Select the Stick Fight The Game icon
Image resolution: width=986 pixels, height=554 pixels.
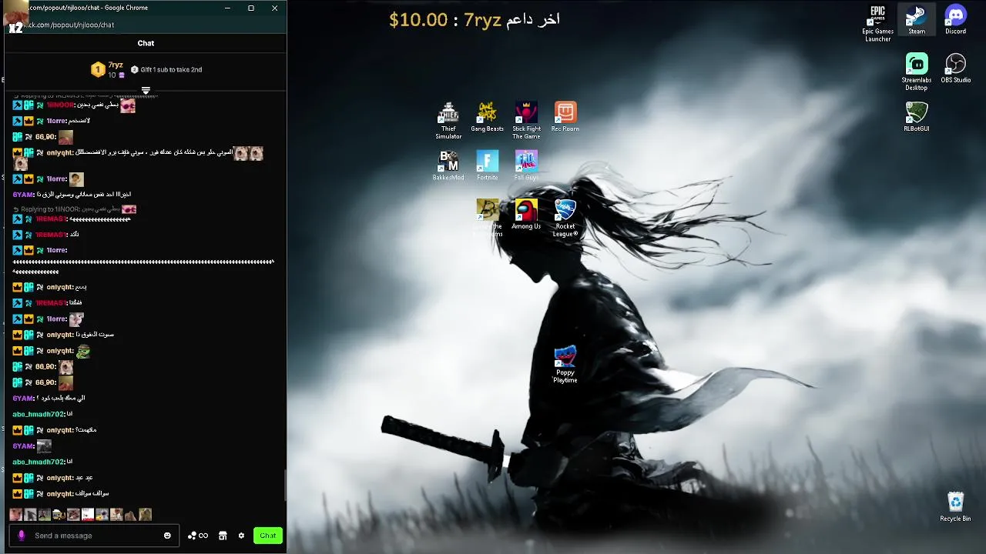[526, 121]
